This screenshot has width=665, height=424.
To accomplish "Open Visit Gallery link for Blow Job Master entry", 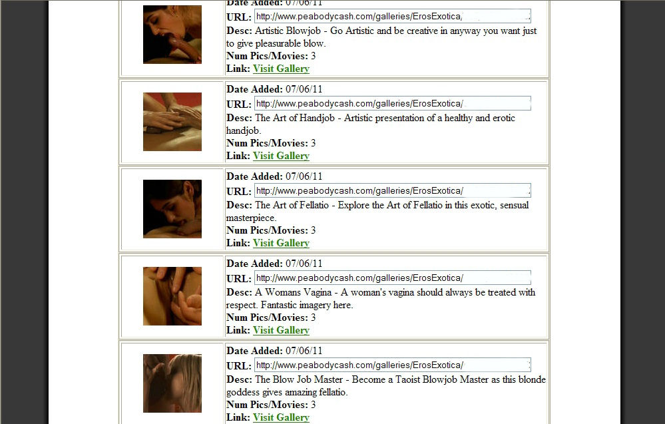I will coord(281,417).
